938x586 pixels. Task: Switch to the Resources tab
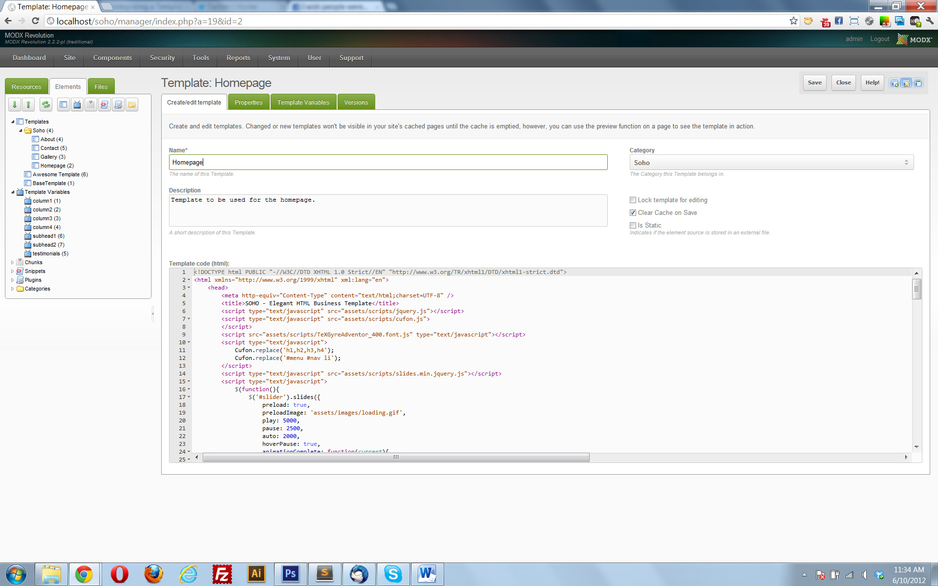click(x=26, y=86)
